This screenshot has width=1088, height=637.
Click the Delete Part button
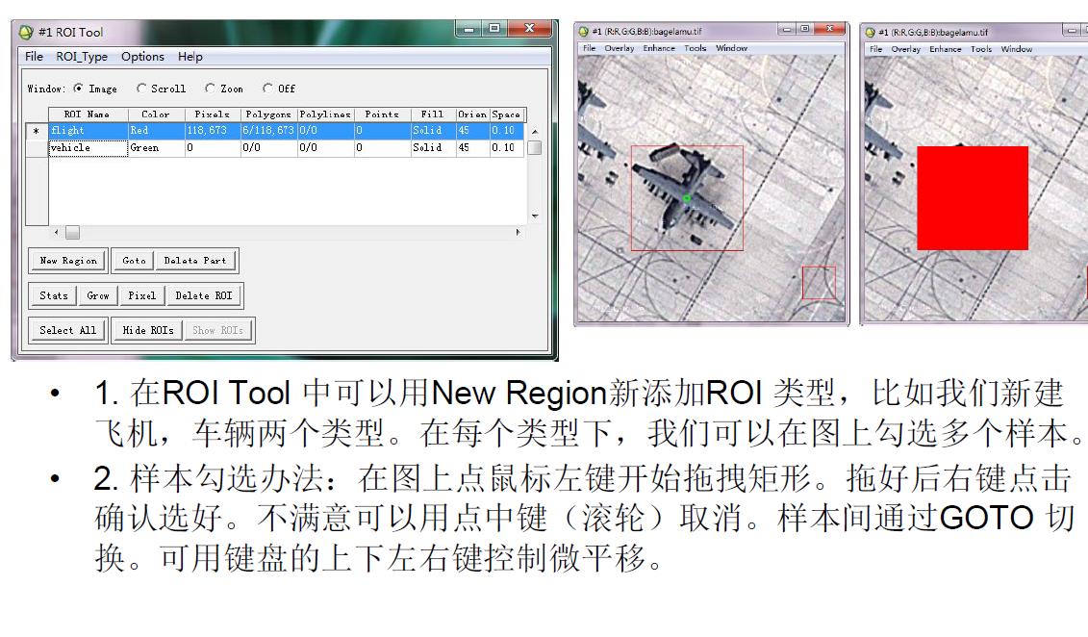click(195, 260)
